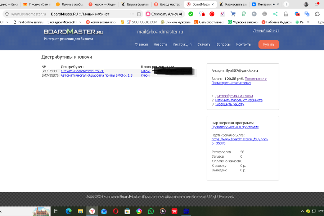Open a new browser tab with plus
324x216 pixels.
(x=286, y=4)
